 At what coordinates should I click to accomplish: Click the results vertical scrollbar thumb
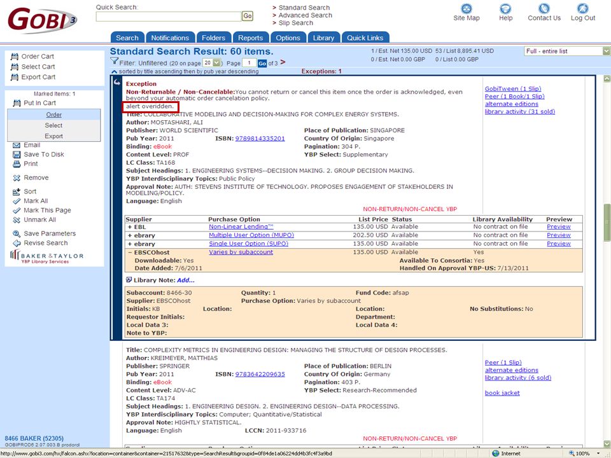tap(607, 223)
